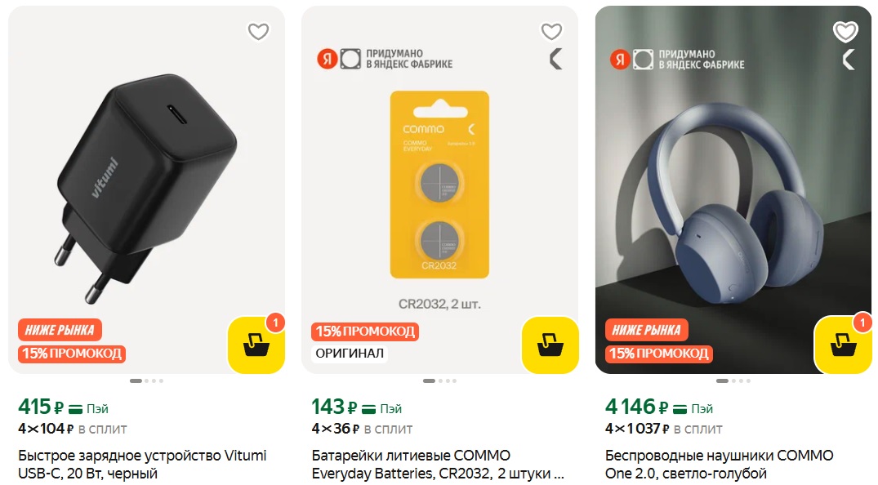Add COMMO batteries to cart

tap(550, 345)
